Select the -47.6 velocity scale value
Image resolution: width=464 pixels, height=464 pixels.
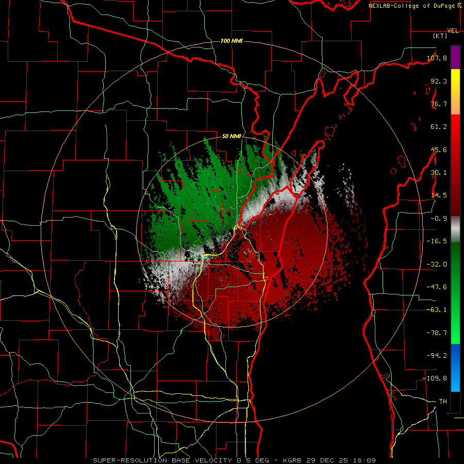coord(437,287)
